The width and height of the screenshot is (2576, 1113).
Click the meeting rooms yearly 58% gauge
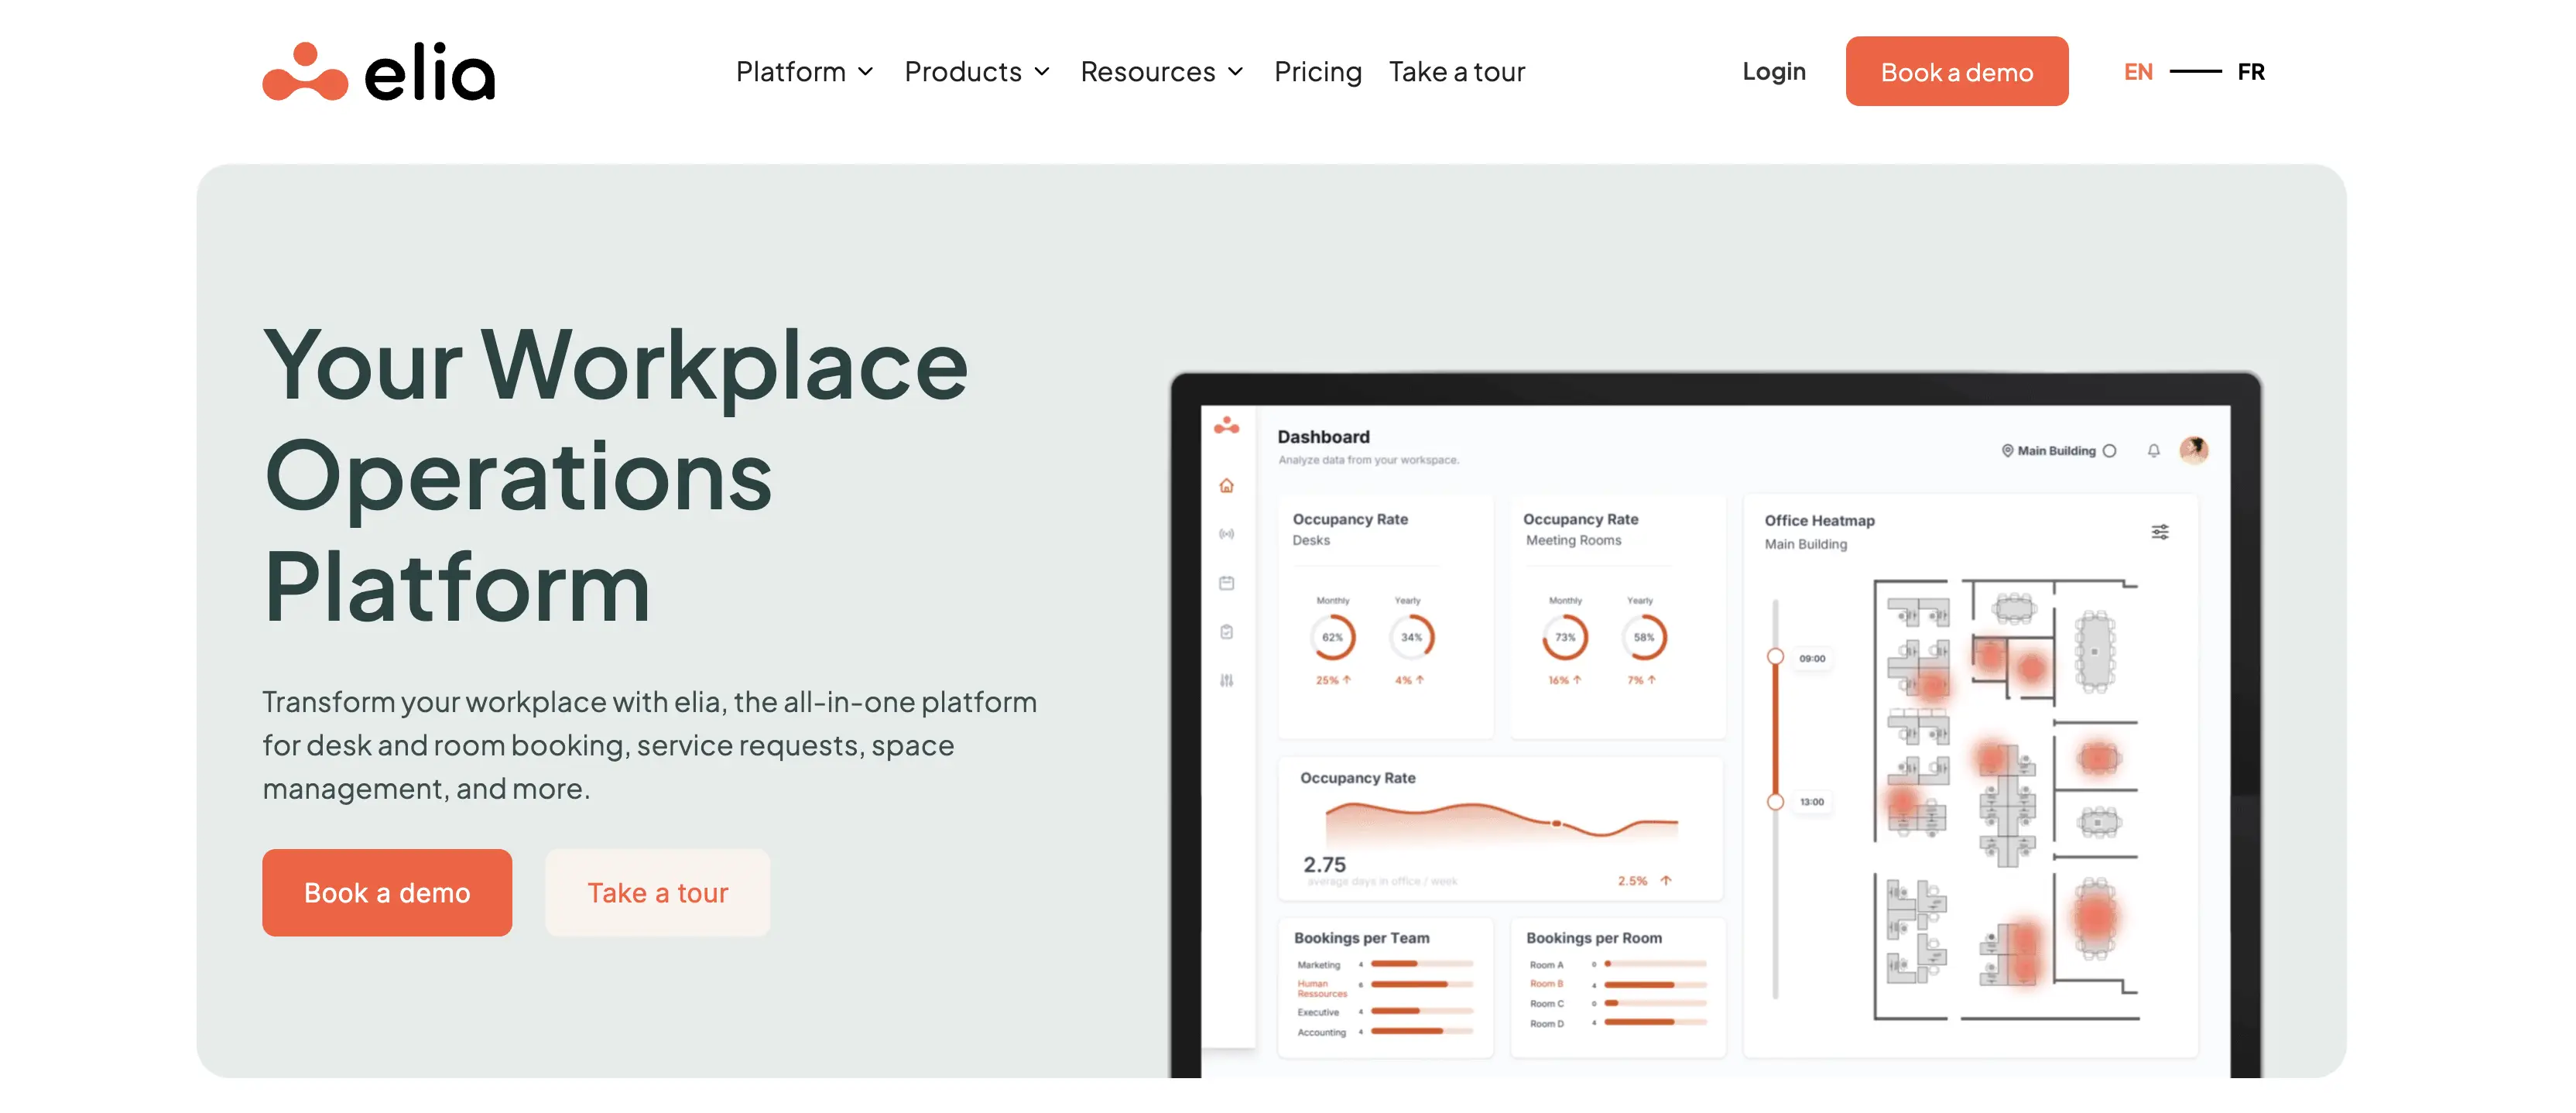pyautogui.click(x=1643, y=637)
